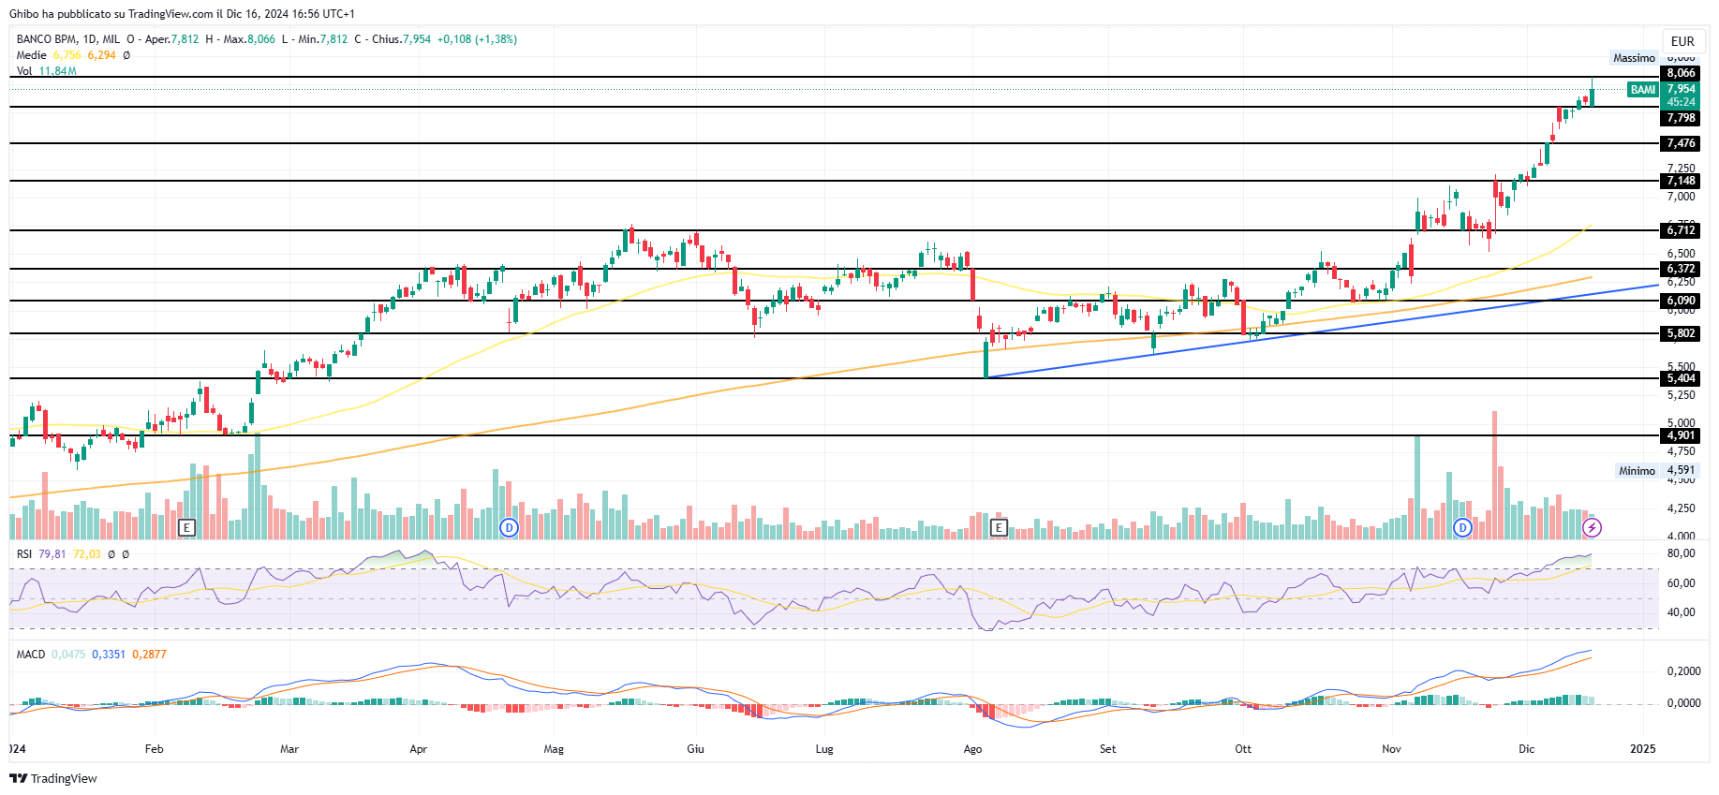Click the Lug label on time axis

[824, 749]
